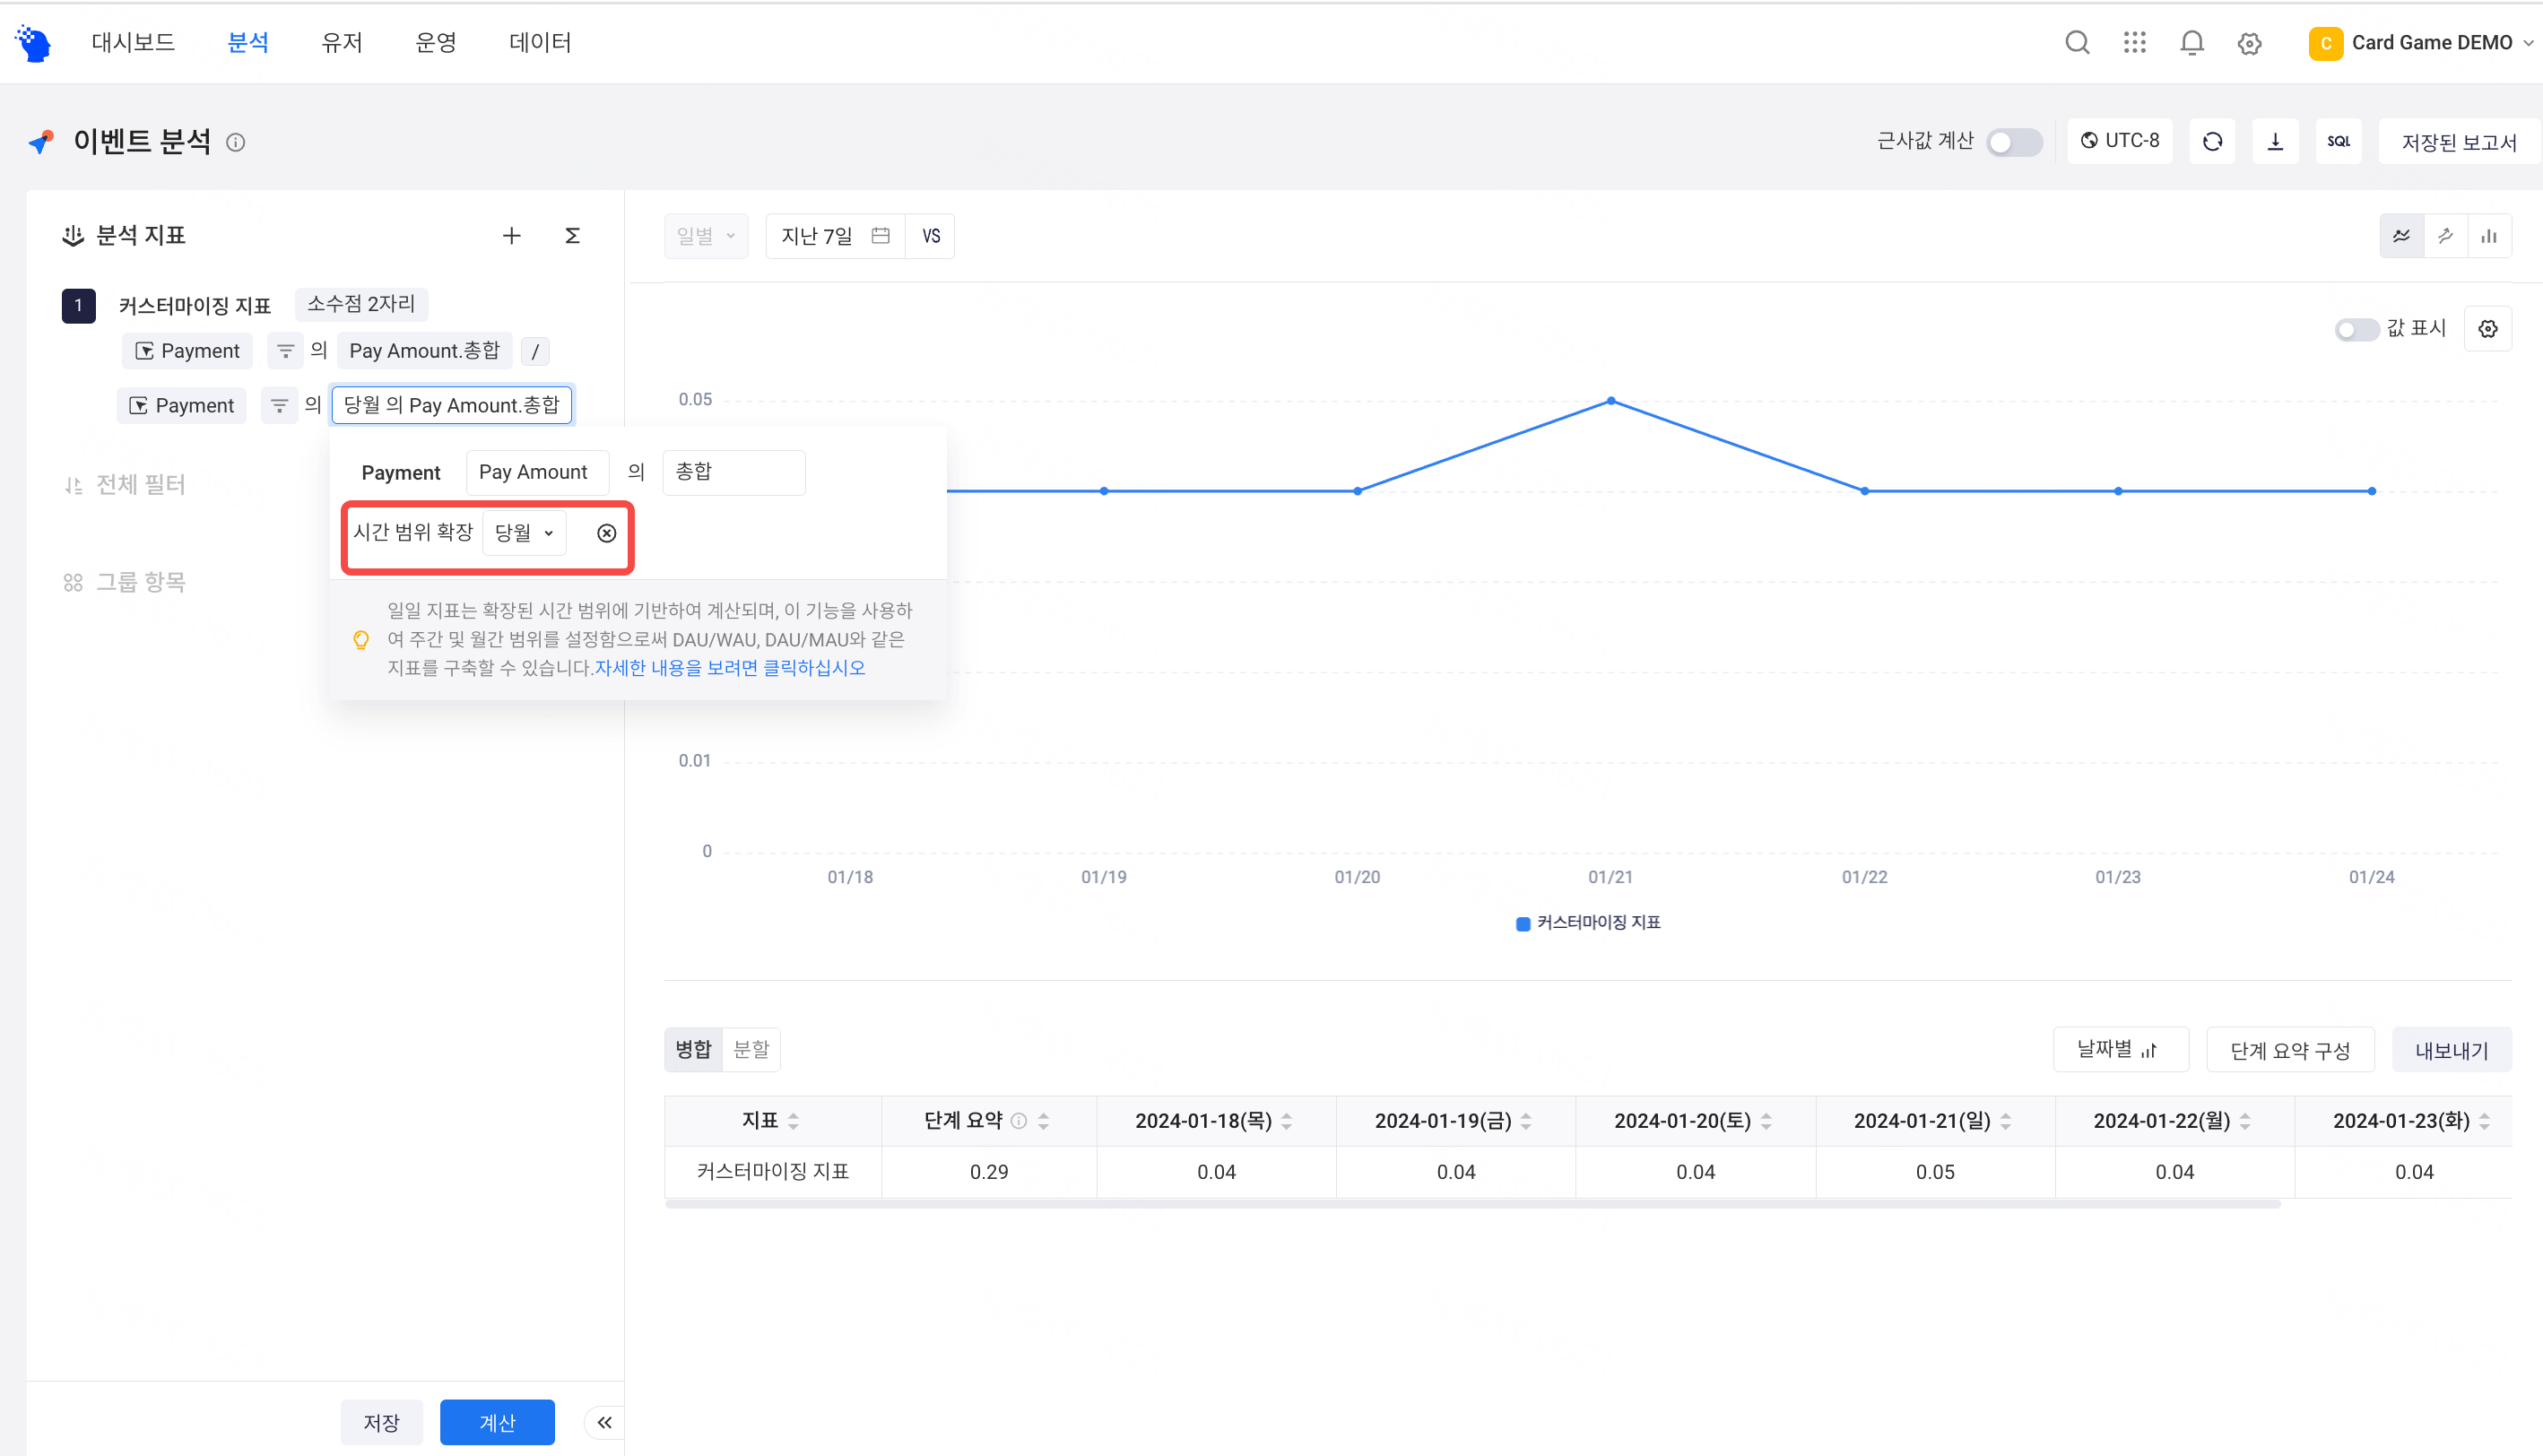Open the second Payment event selector
The height and width of the screenshot is (1456, 2543).
pos(181,405)
